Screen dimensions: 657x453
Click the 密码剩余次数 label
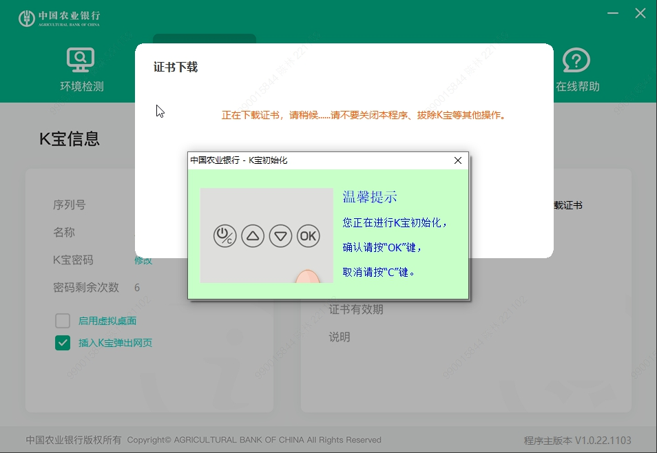[86, 288]
